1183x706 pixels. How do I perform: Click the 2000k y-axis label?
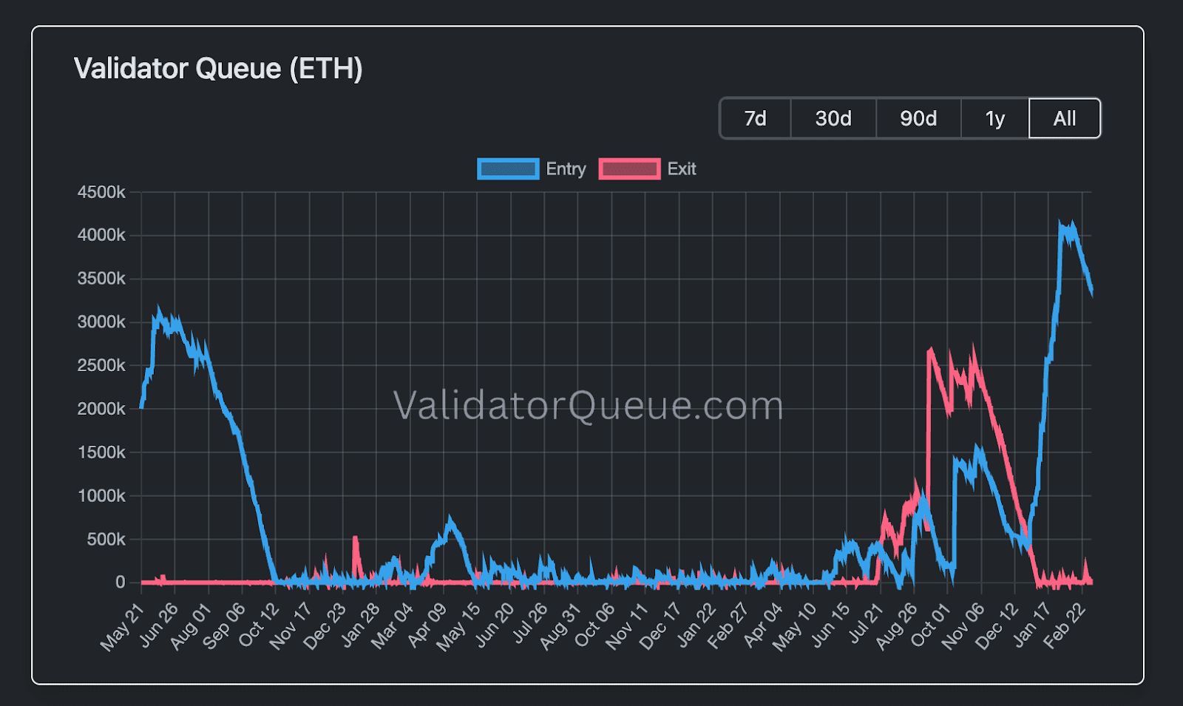pyautogui.click(x=101, y=409)
